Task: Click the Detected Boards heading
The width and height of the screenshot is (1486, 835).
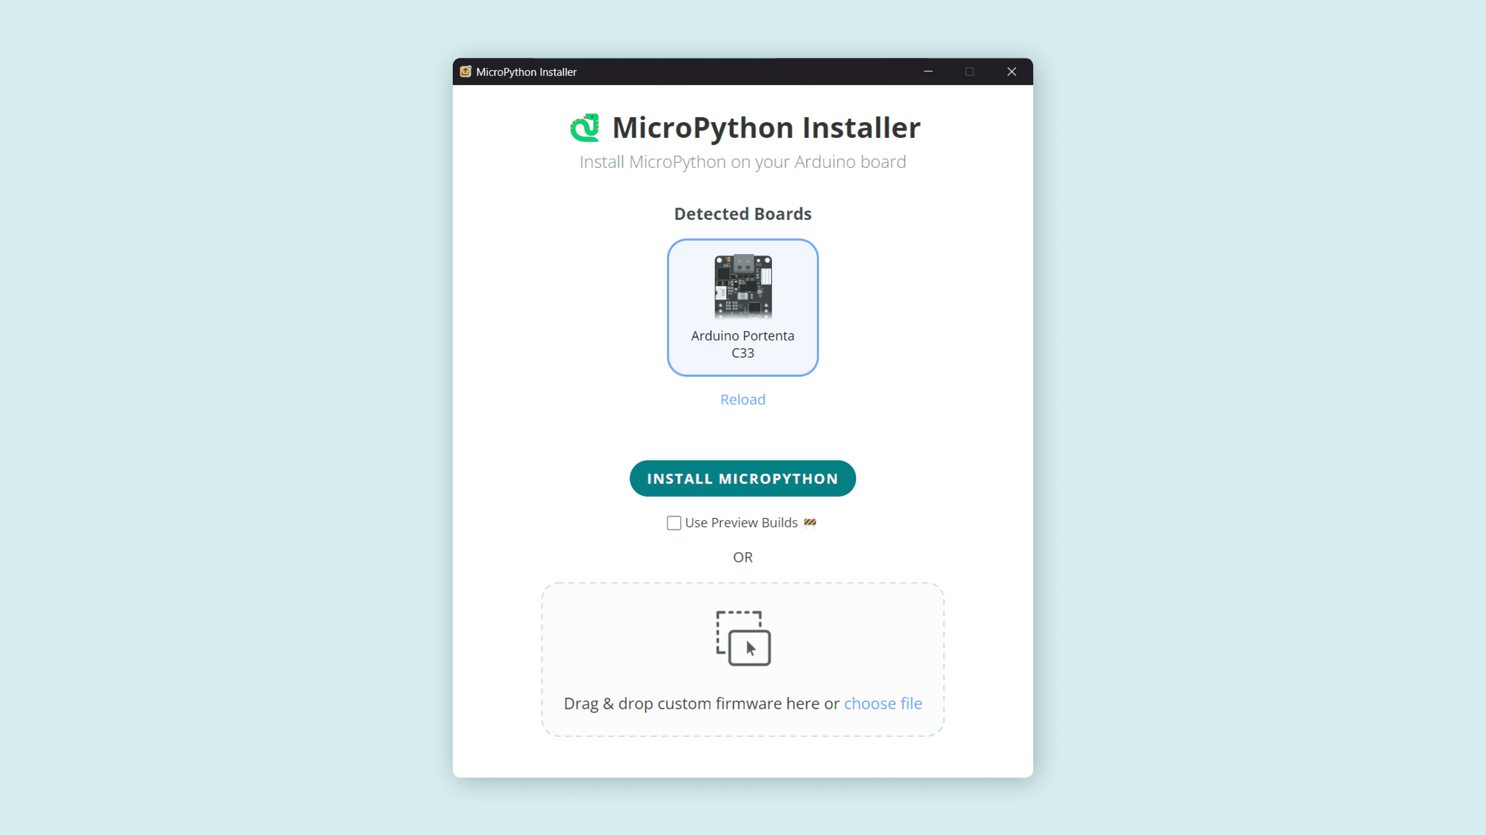Action: [743, 214]
